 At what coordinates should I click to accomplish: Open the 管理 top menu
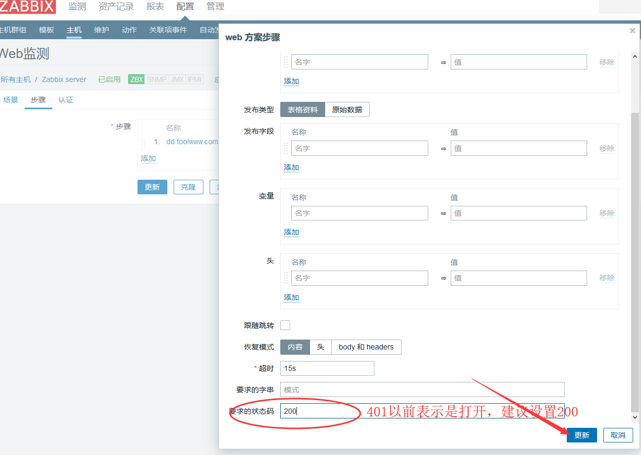(215, 7)
